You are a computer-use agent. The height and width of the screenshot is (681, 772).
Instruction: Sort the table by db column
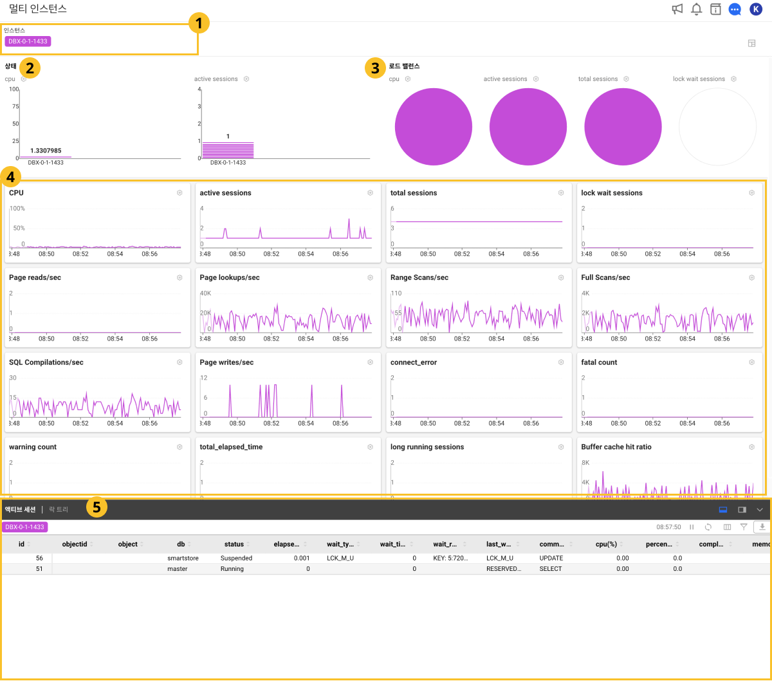183,544
